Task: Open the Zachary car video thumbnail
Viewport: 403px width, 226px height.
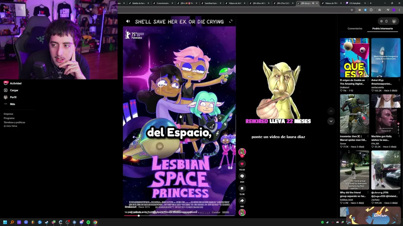Action: pyautogui.click(x=386, y=170)
